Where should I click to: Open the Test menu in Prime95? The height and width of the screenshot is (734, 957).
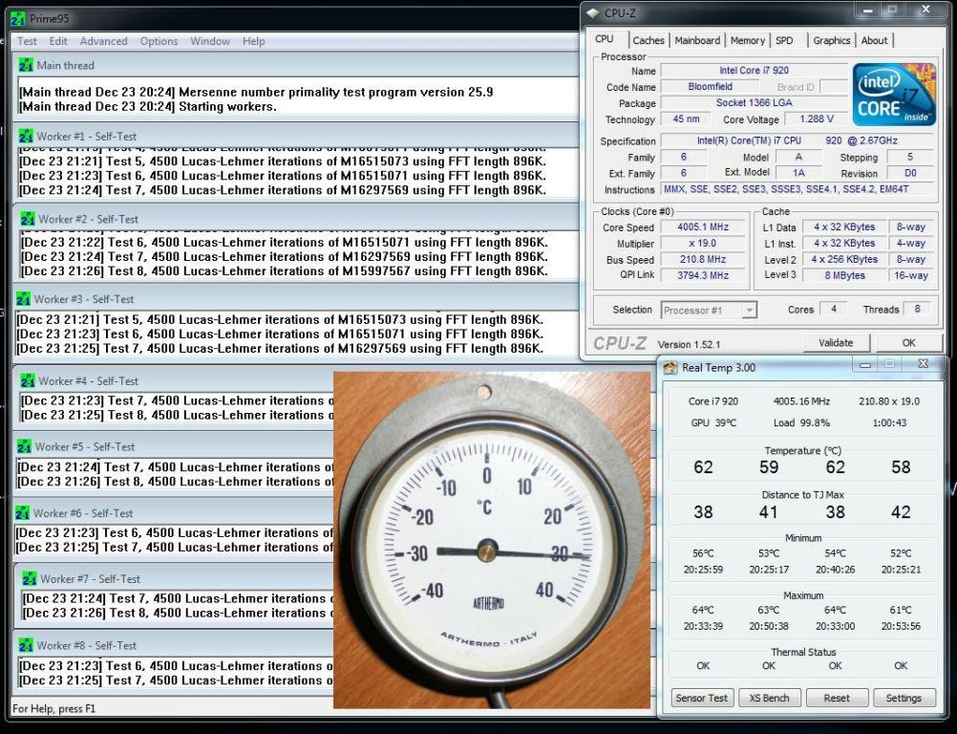click(27, 41)
